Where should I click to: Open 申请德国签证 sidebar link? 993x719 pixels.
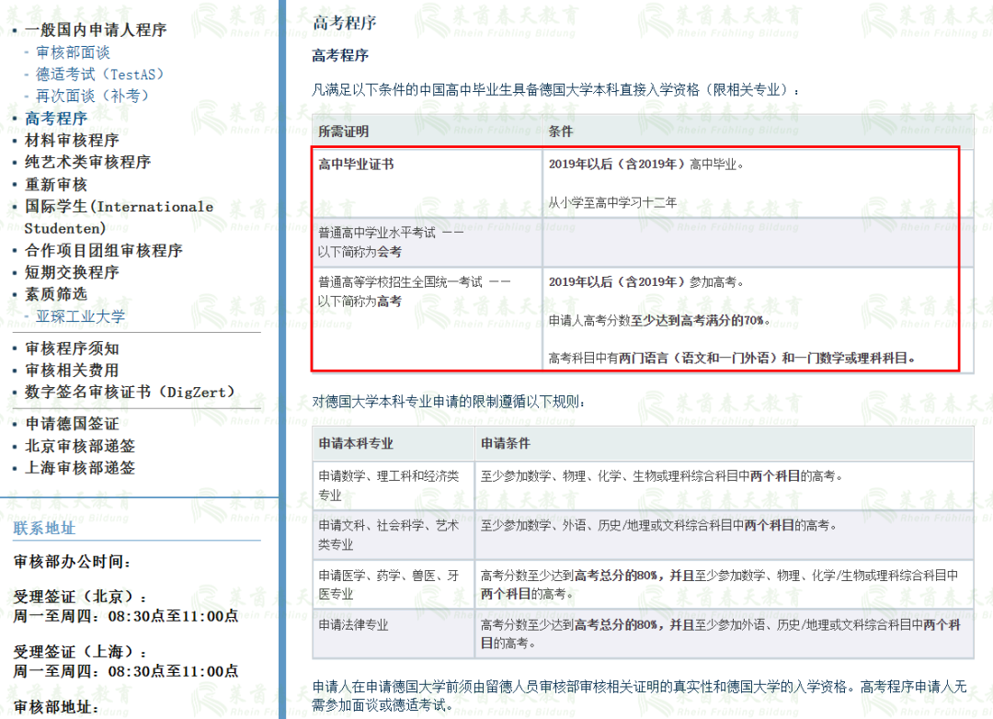tap(72, 424)
